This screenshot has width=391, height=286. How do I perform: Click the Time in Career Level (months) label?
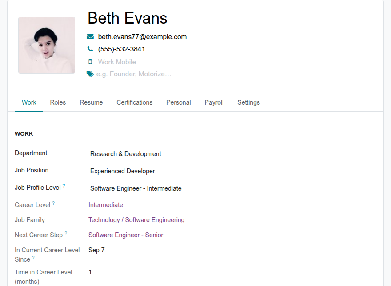click(x=44, y=277)
